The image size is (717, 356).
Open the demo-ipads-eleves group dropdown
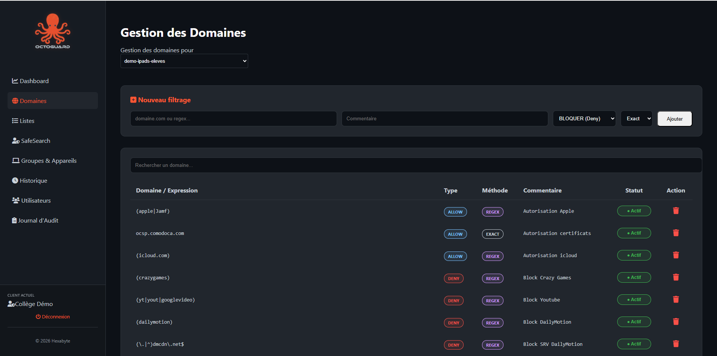coord(184,61)
